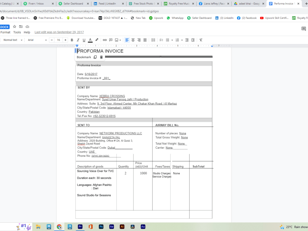Click the PROFORMA INVOICE heading
Screen dimensions: 308x231
[x=100, y=51]
